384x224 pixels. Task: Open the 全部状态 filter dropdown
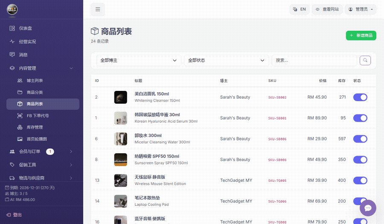pyautogui.click(x=227, y=60)
